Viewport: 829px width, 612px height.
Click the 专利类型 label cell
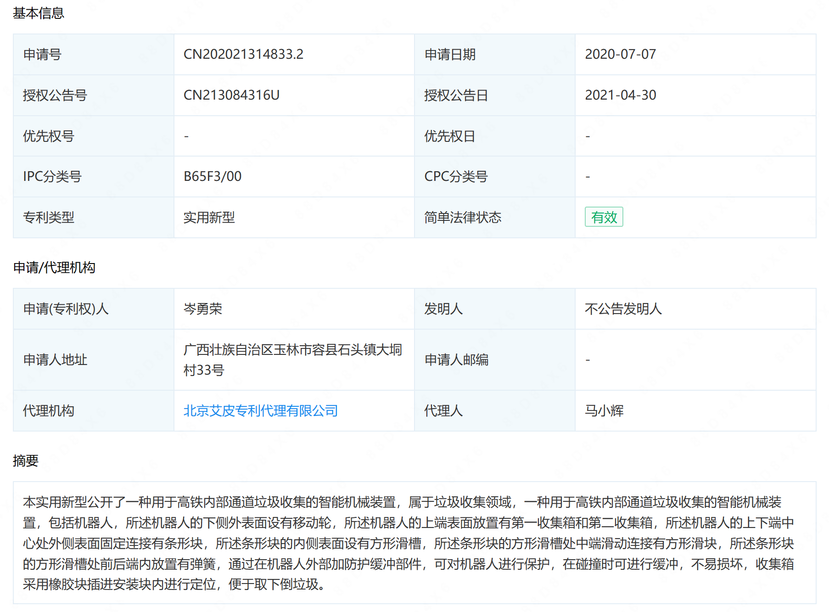[94, 217]
